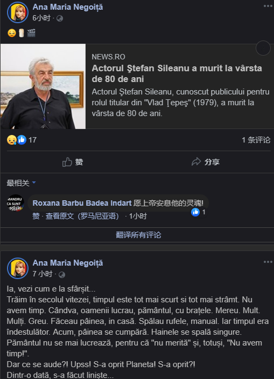The image size is (274, 379).
Task: Click the blue like reaction icon beside 17
Action: (x=22, y=140)
